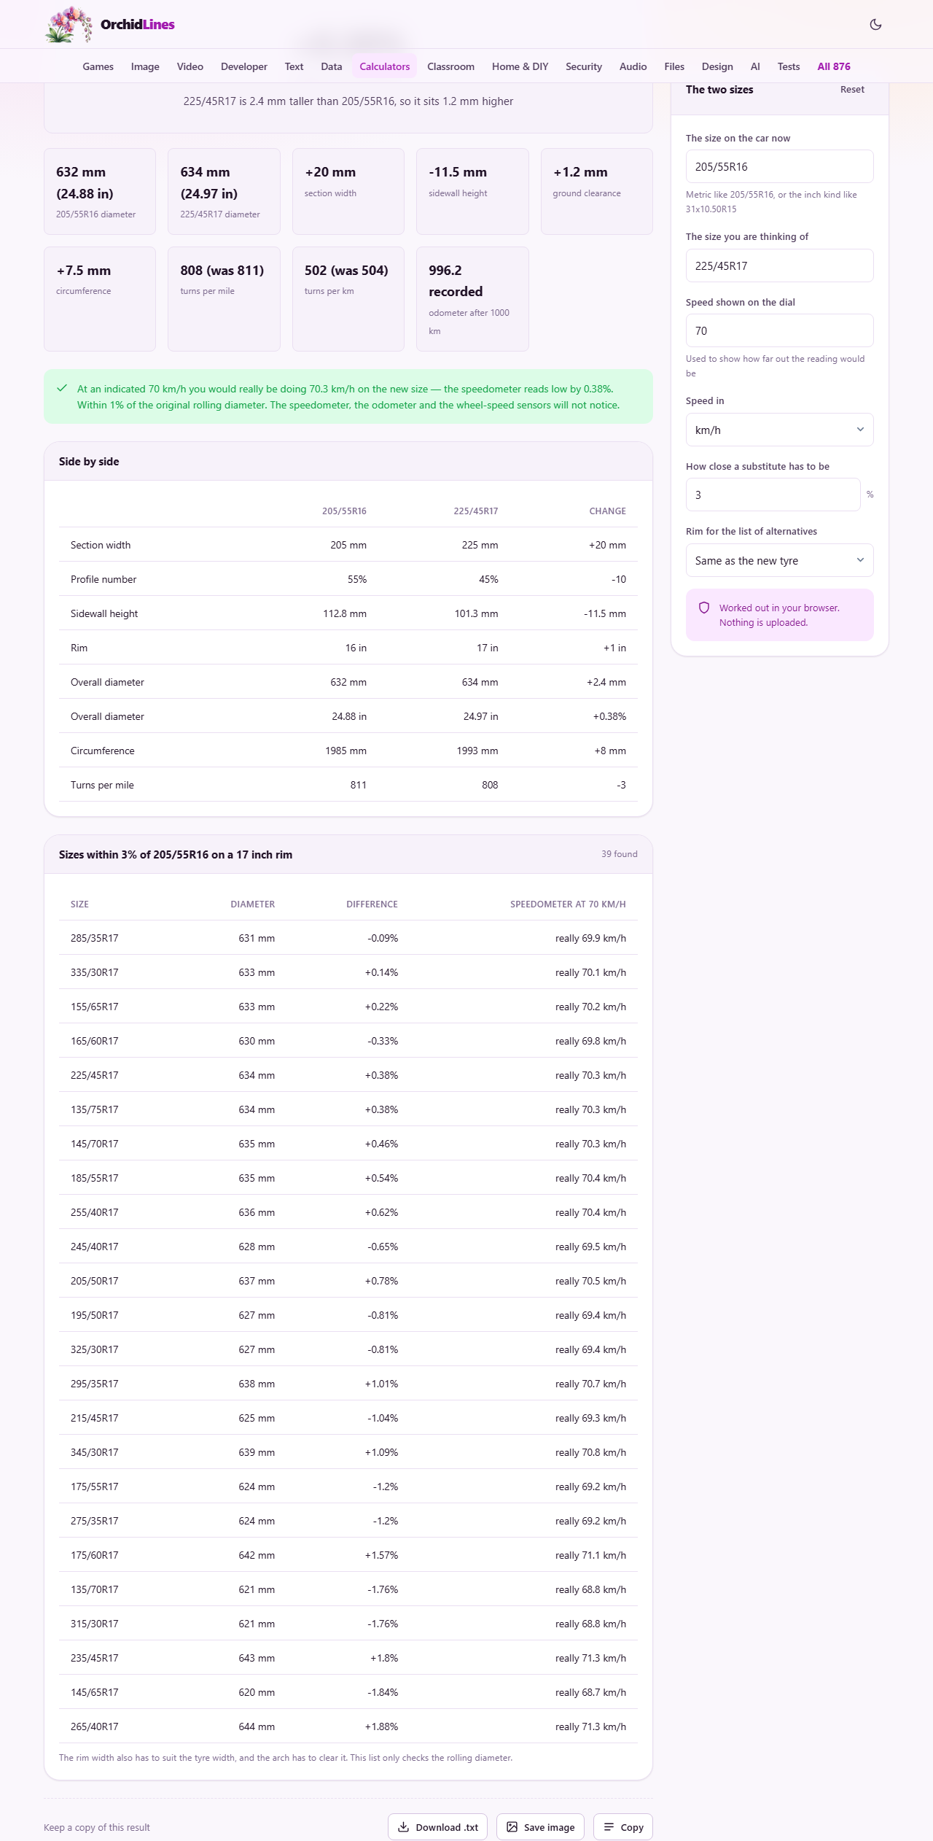Click the shield icon in privacy note

pyautogui.click(x=704, y=608)
